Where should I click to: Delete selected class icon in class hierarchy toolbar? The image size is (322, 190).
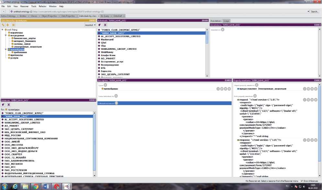(13, 25)
